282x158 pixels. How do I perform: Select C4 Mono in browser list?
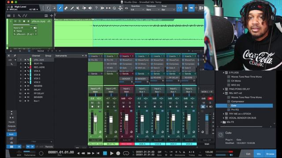pos(236,81)
